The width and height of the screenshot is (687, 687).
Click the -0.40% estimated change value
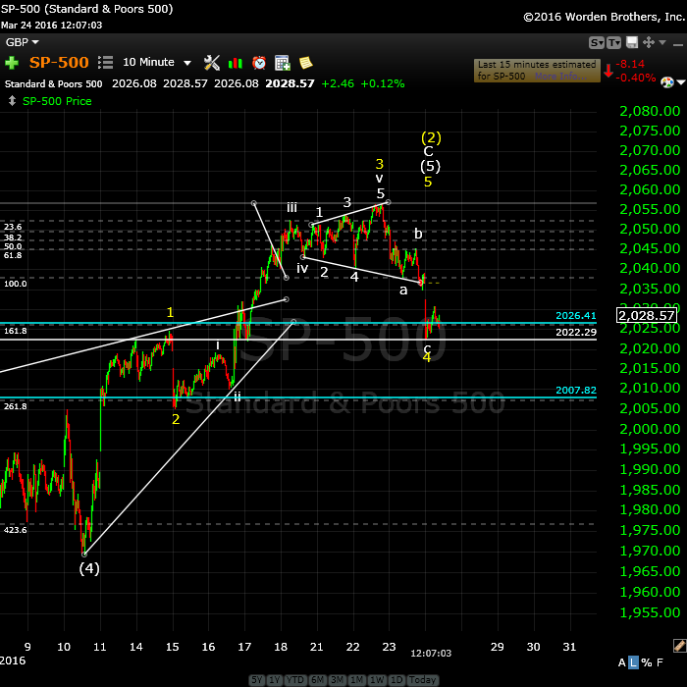point(636,78)
